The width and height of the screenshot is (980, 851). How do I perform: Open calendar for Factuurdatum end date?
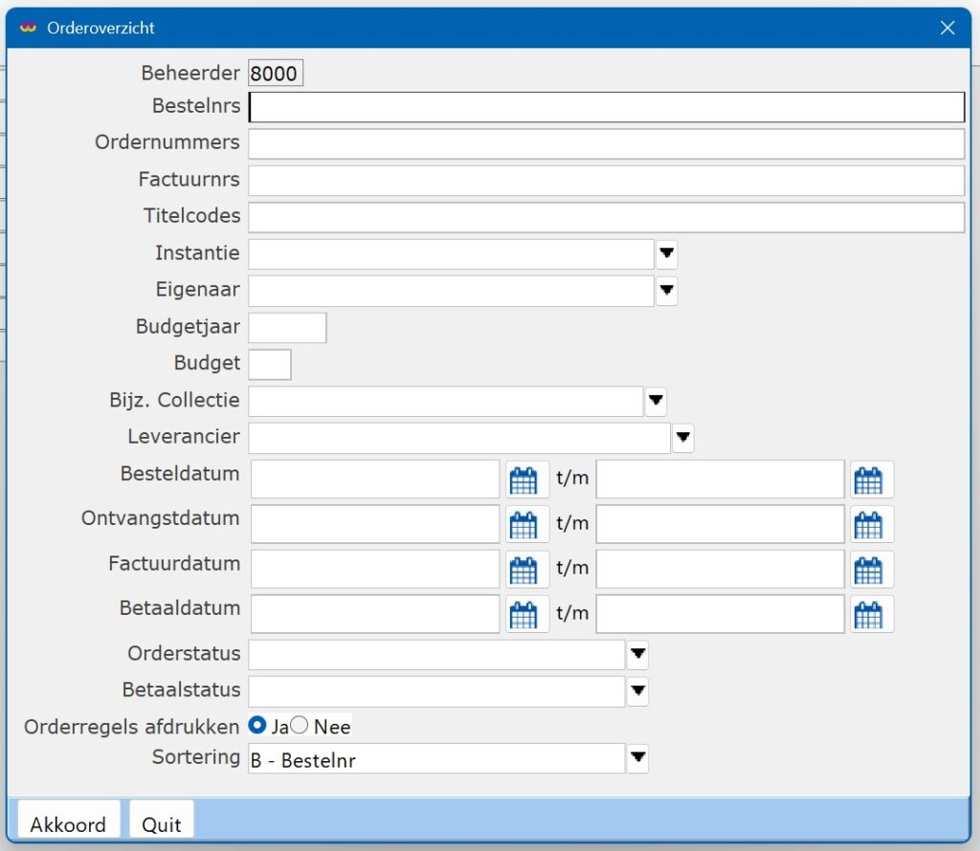coord(868,570)
